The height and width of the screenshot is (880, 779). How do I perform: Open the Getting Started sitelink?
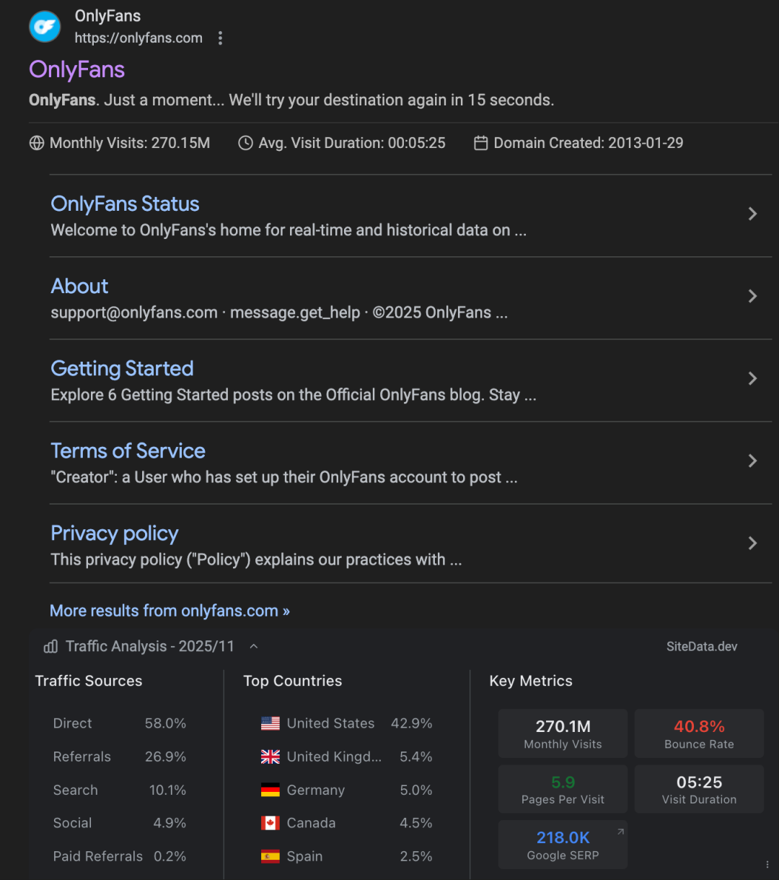[122, 368]
